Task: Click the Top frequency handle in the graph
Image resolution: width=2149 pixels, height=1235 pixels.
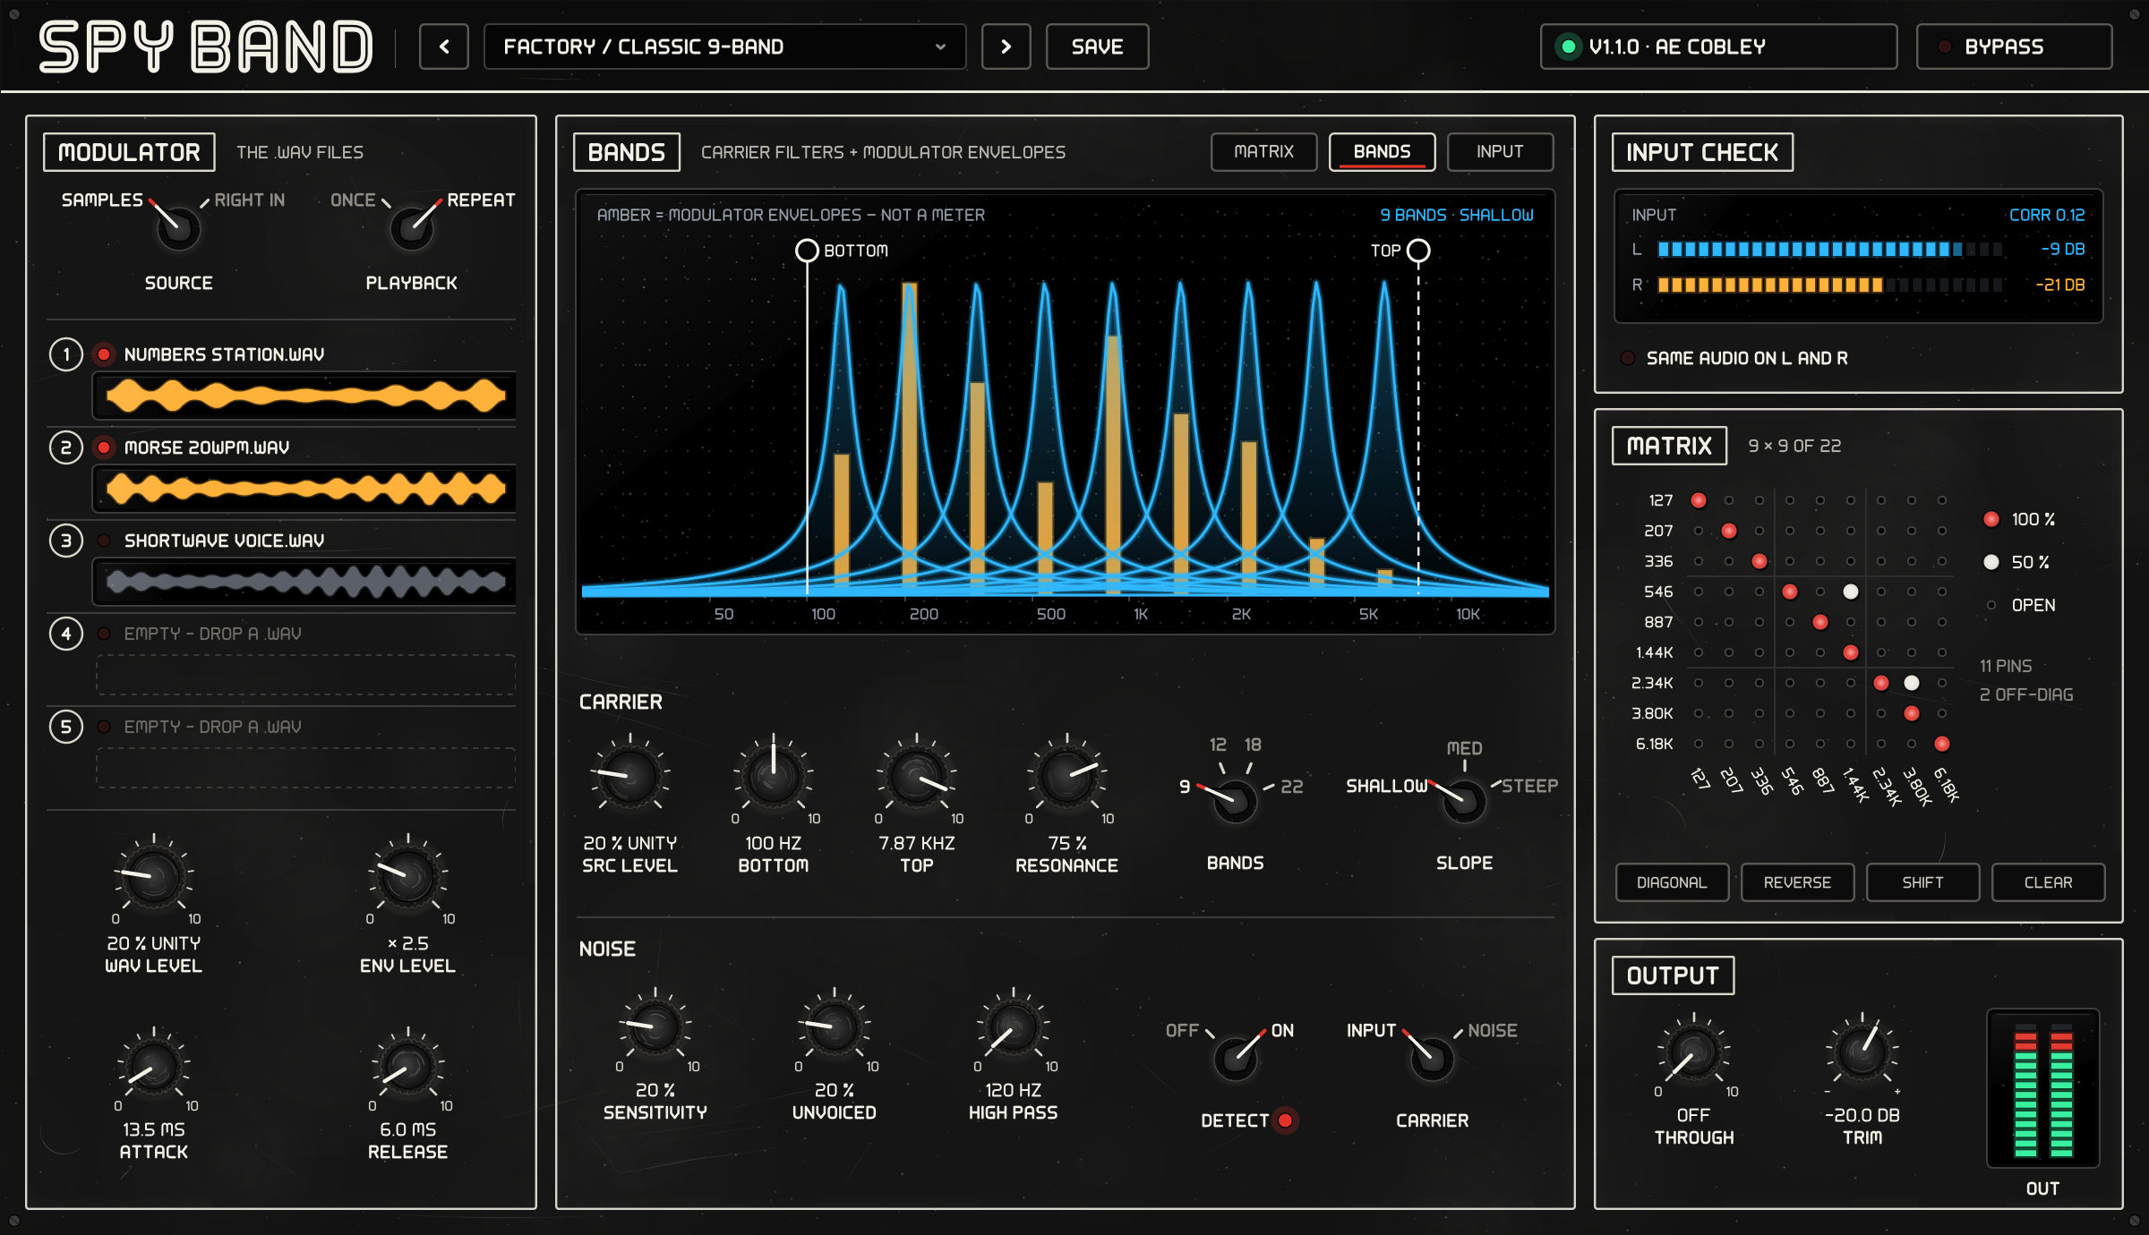Action: tap(1418, 251)
